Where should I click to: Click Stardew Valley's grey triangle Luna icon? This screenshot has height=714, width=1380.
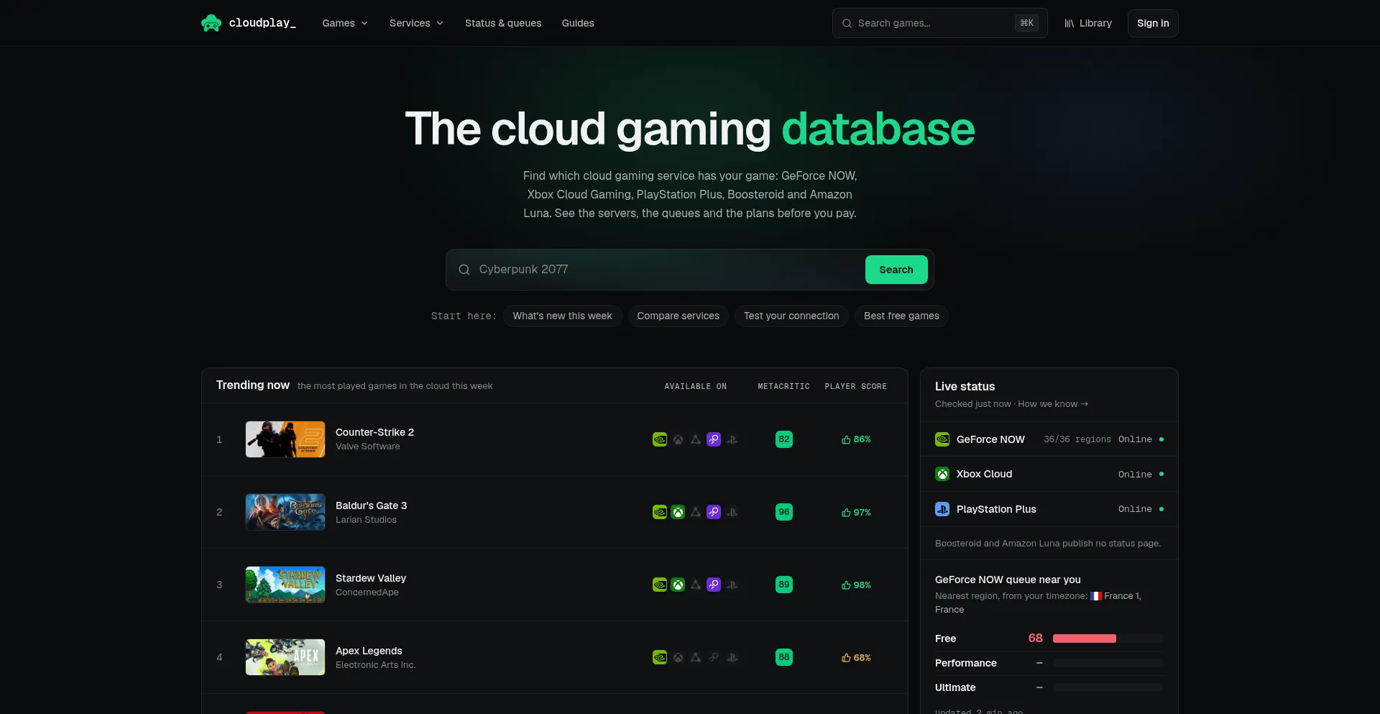(696, 585)
